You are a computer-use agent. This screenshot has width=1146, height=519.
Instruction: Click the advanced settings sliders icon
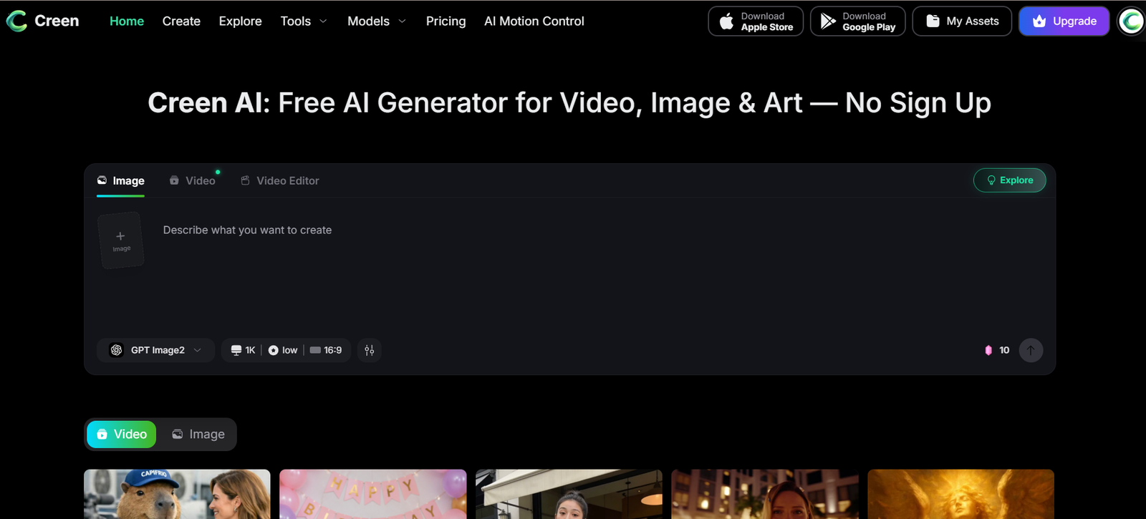pos(370,350)
